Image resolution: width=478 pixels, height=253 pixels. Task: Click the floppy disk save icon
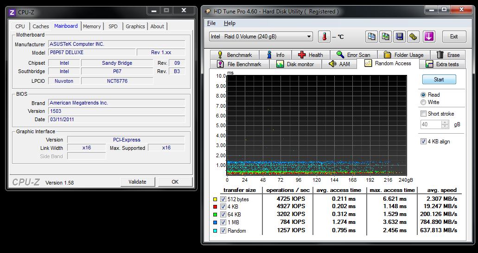point(399,37)
